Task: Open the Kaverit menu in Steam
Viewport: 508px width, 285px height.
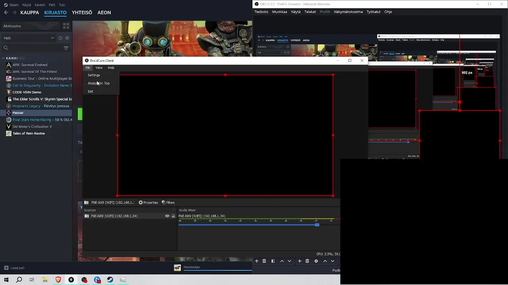Action: point(40,5)
